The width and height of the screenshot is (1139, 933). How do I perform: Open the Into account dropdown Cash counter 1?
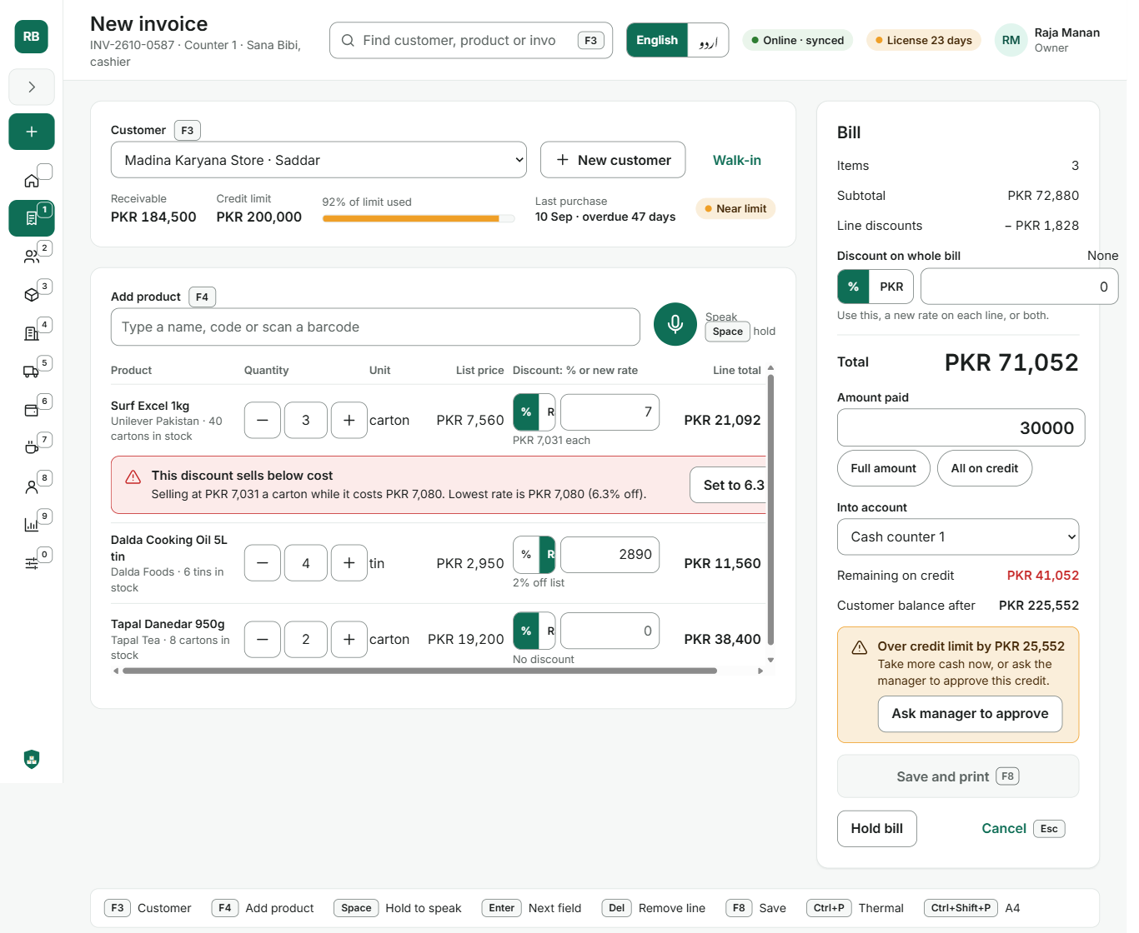point(958,537)
